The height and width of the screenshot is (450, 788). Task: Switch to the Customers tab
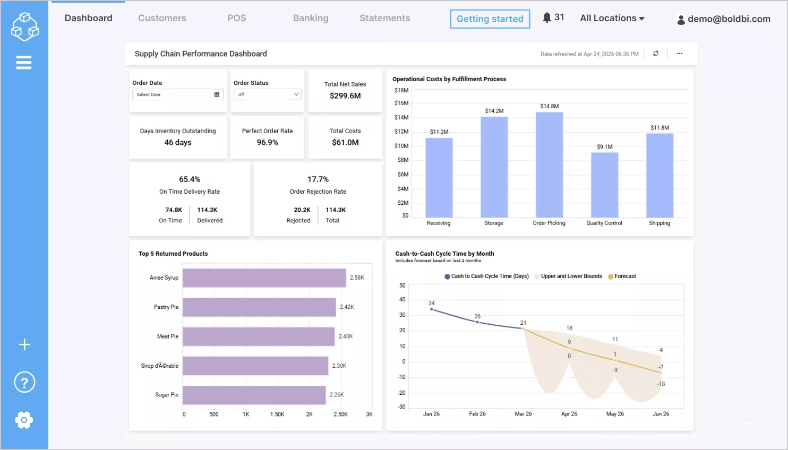point(162,18)
